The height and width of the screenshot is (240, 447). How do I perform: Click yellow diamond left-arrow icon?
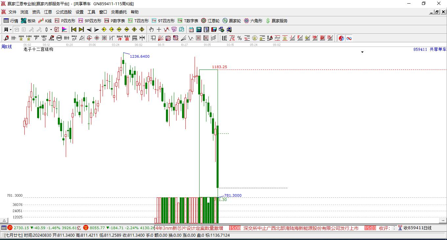click(104, 30)
